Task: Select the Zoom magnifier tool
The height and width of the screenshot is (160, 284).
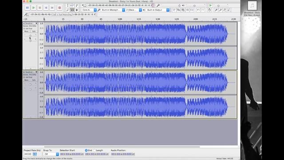Action: (x=67, y=10)
